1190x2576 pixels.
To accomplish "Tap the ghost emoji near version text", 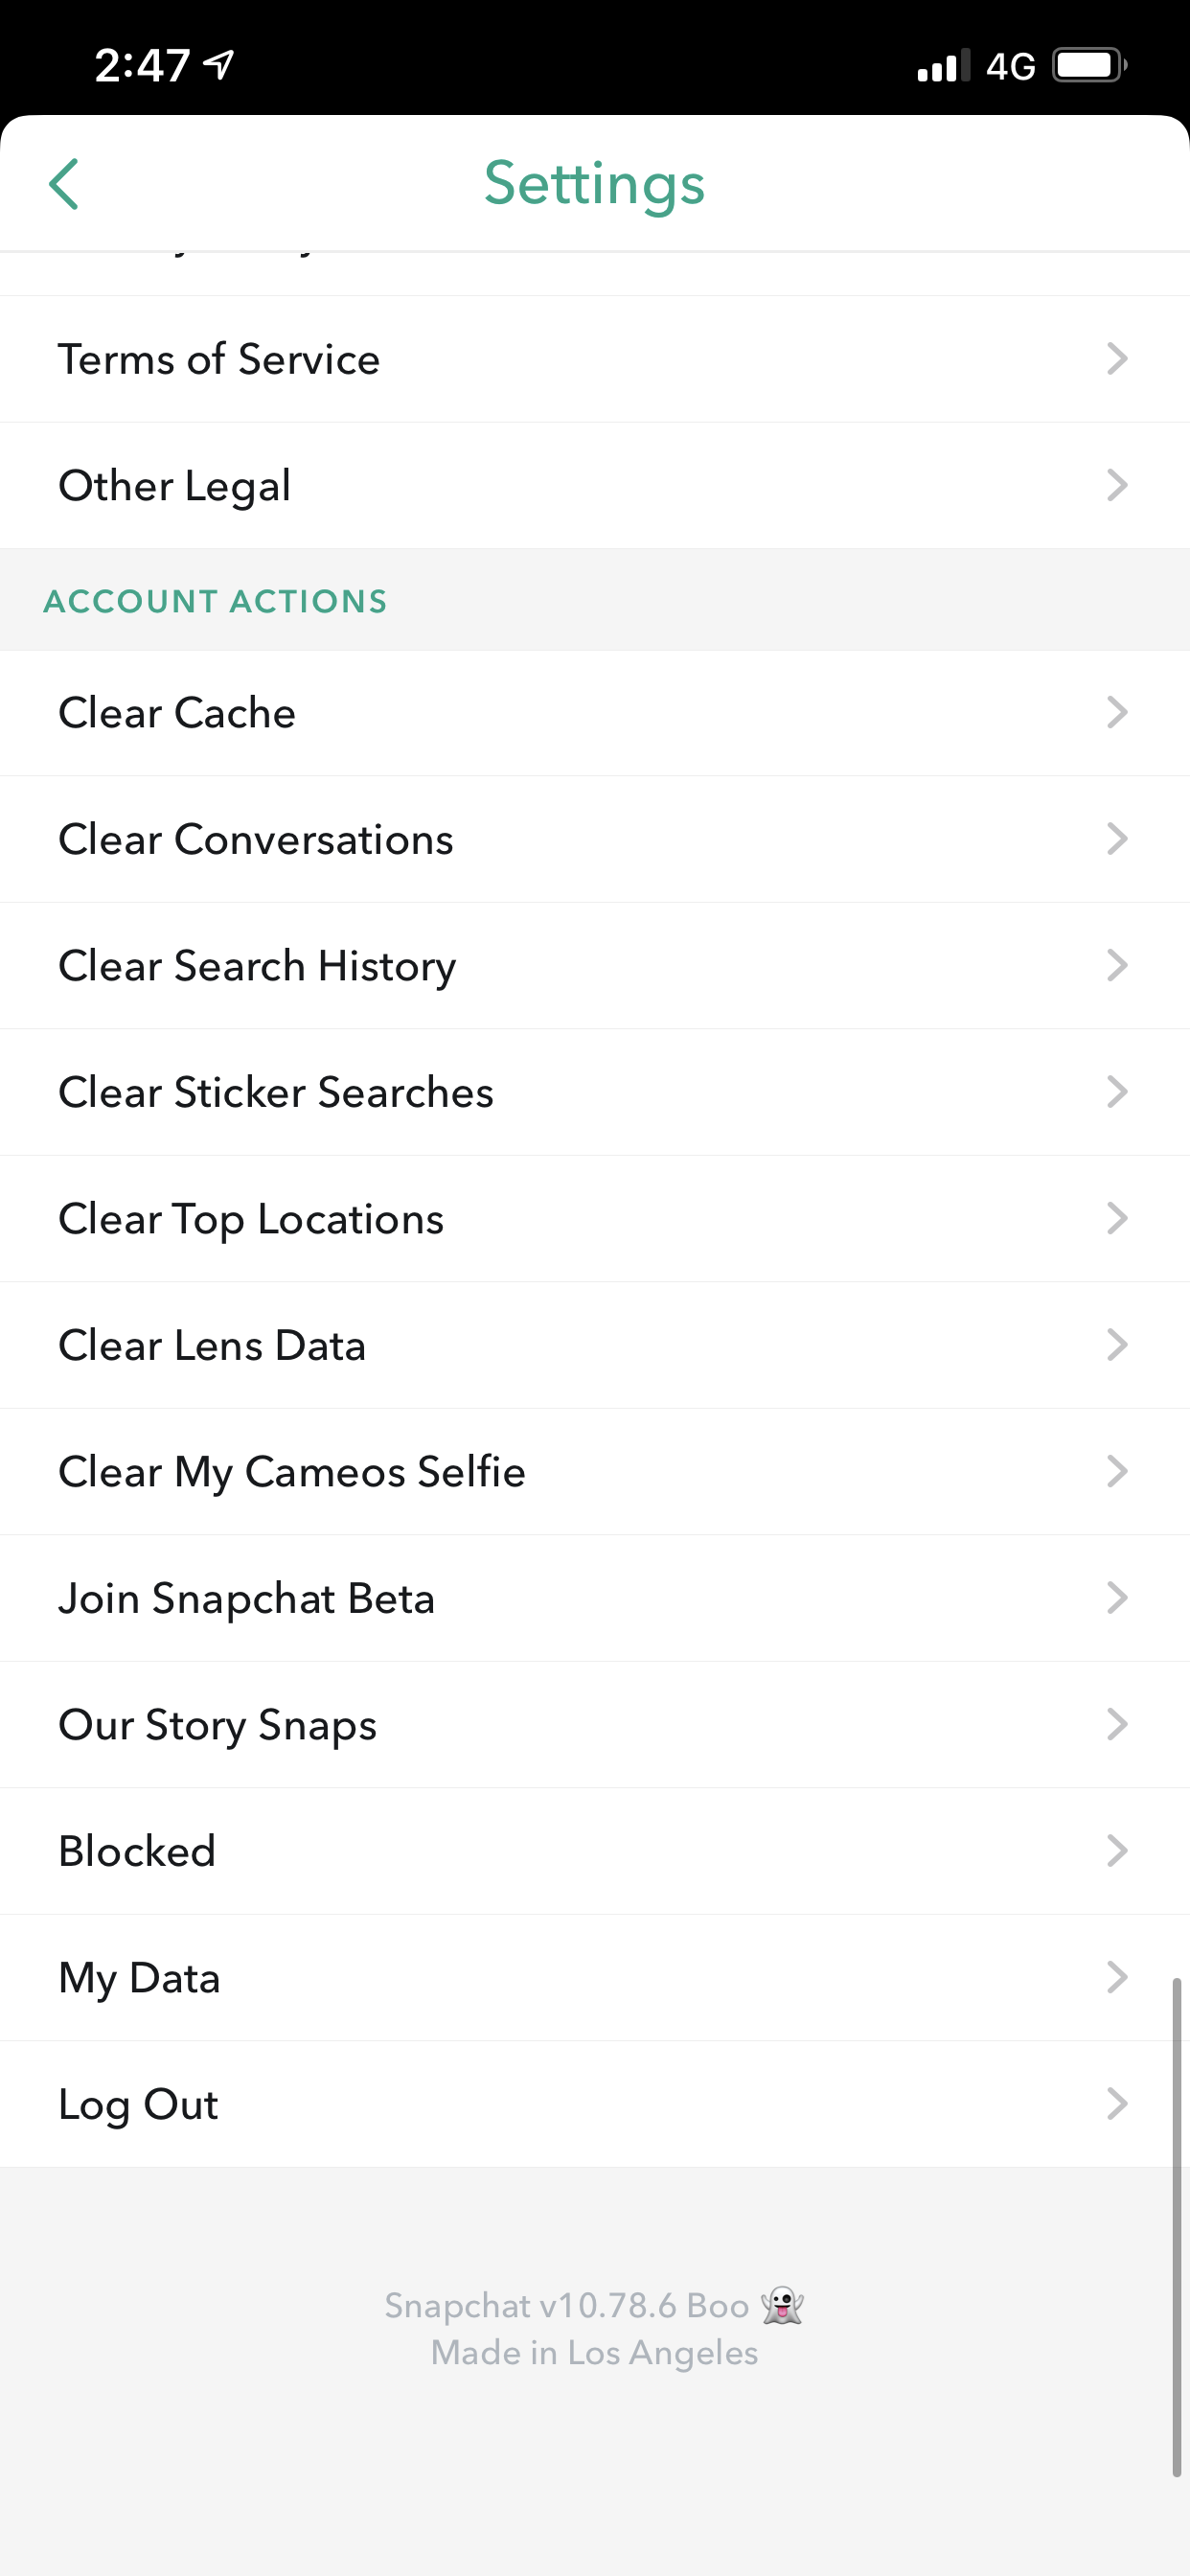I will [782, 2305].
